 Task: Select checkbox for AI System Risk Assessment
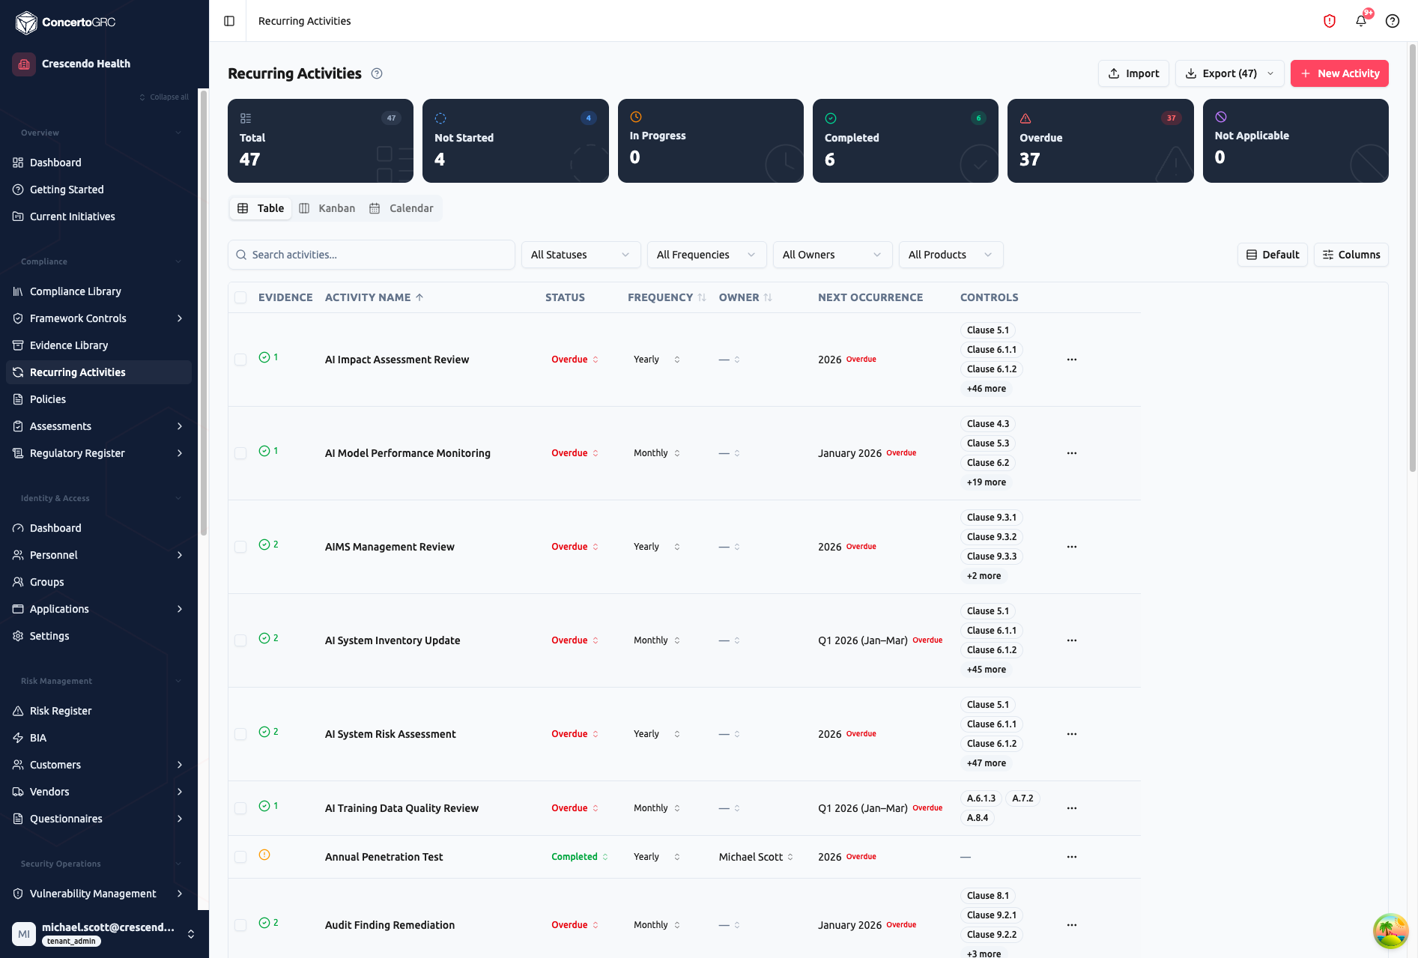pyautogui.click(x=240, y=734)
